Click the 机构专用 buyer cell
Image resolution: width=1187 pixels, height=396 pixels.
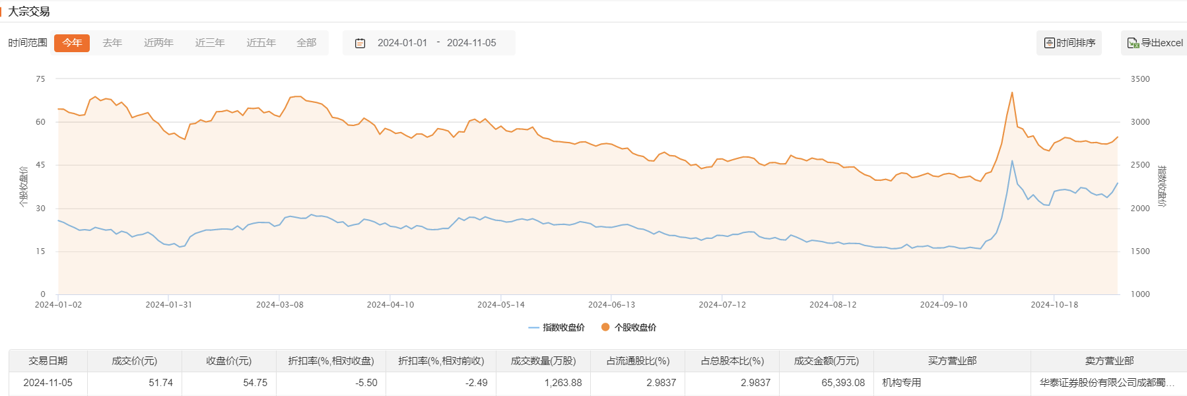(902, 383)
